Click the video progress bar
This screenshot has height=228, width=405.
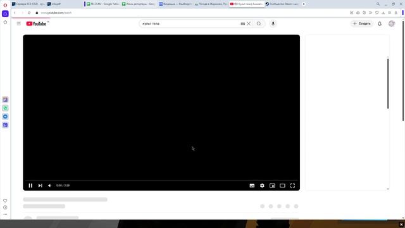click(x=161, y=180)
